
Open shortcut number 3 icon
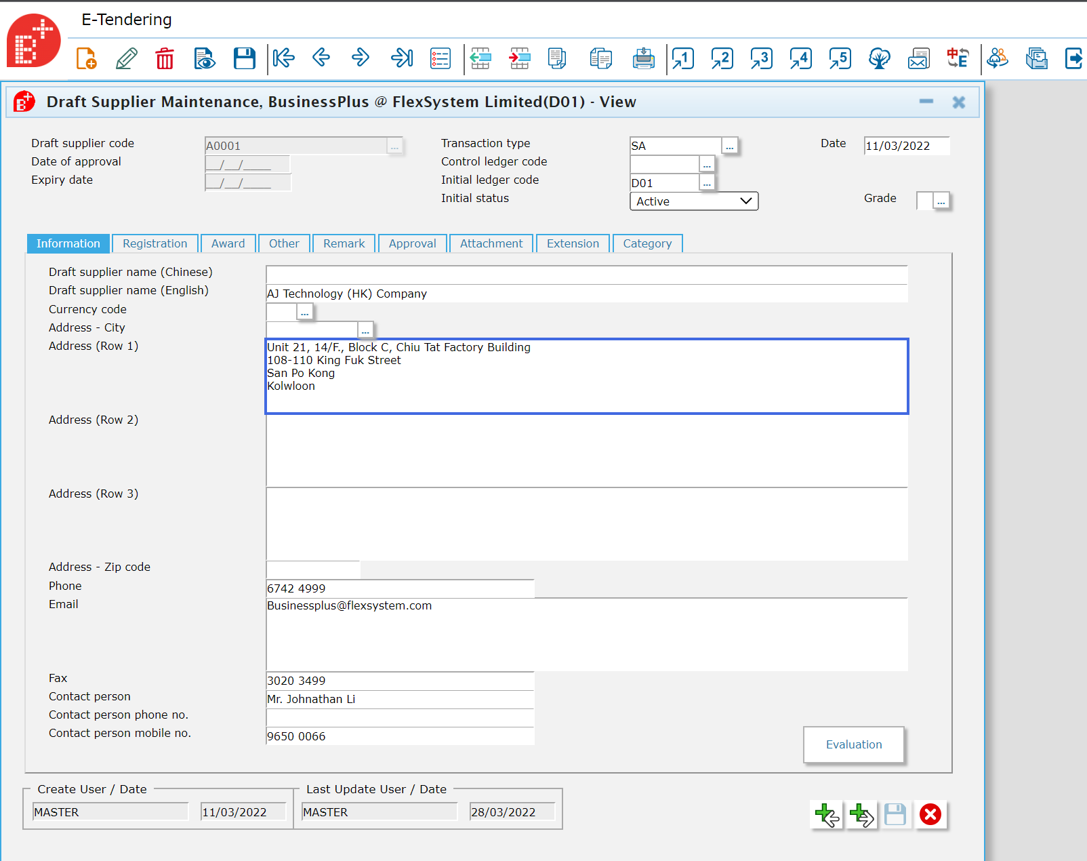point(761,58)
